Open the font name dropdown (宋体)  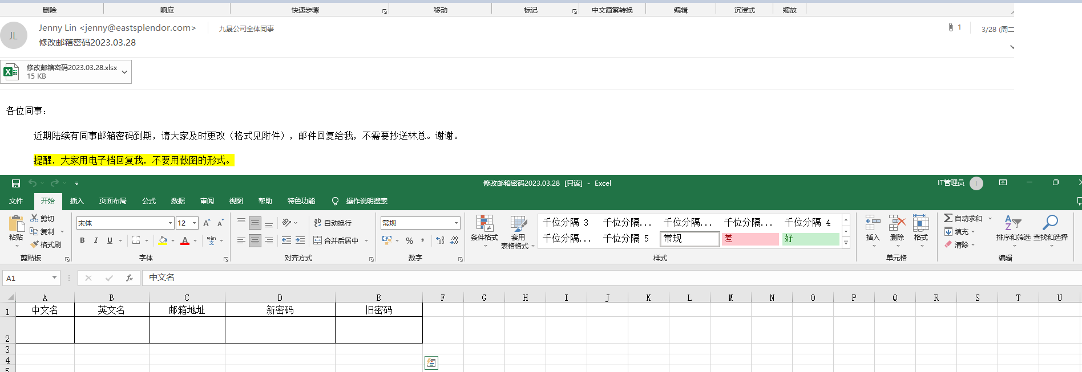[x=170, y=223]
